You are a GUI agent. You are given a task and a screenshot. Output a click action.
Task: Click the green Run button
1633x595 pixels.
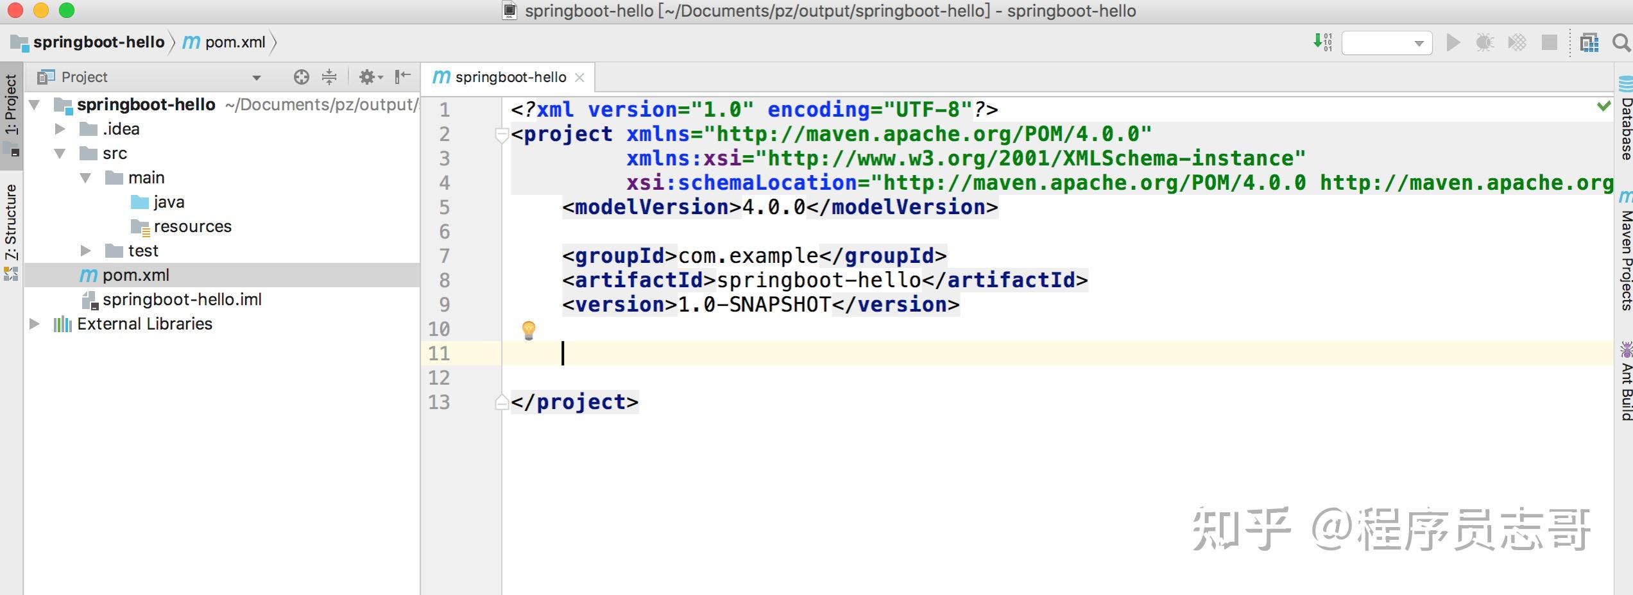1453,43
